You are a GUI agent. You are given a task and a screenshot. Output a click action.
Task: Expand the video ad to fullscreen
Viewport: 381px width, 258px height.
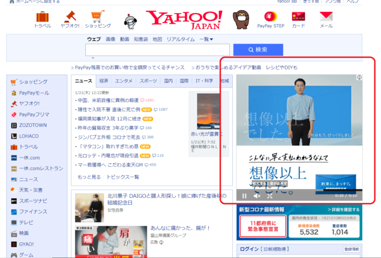(270, 196)
